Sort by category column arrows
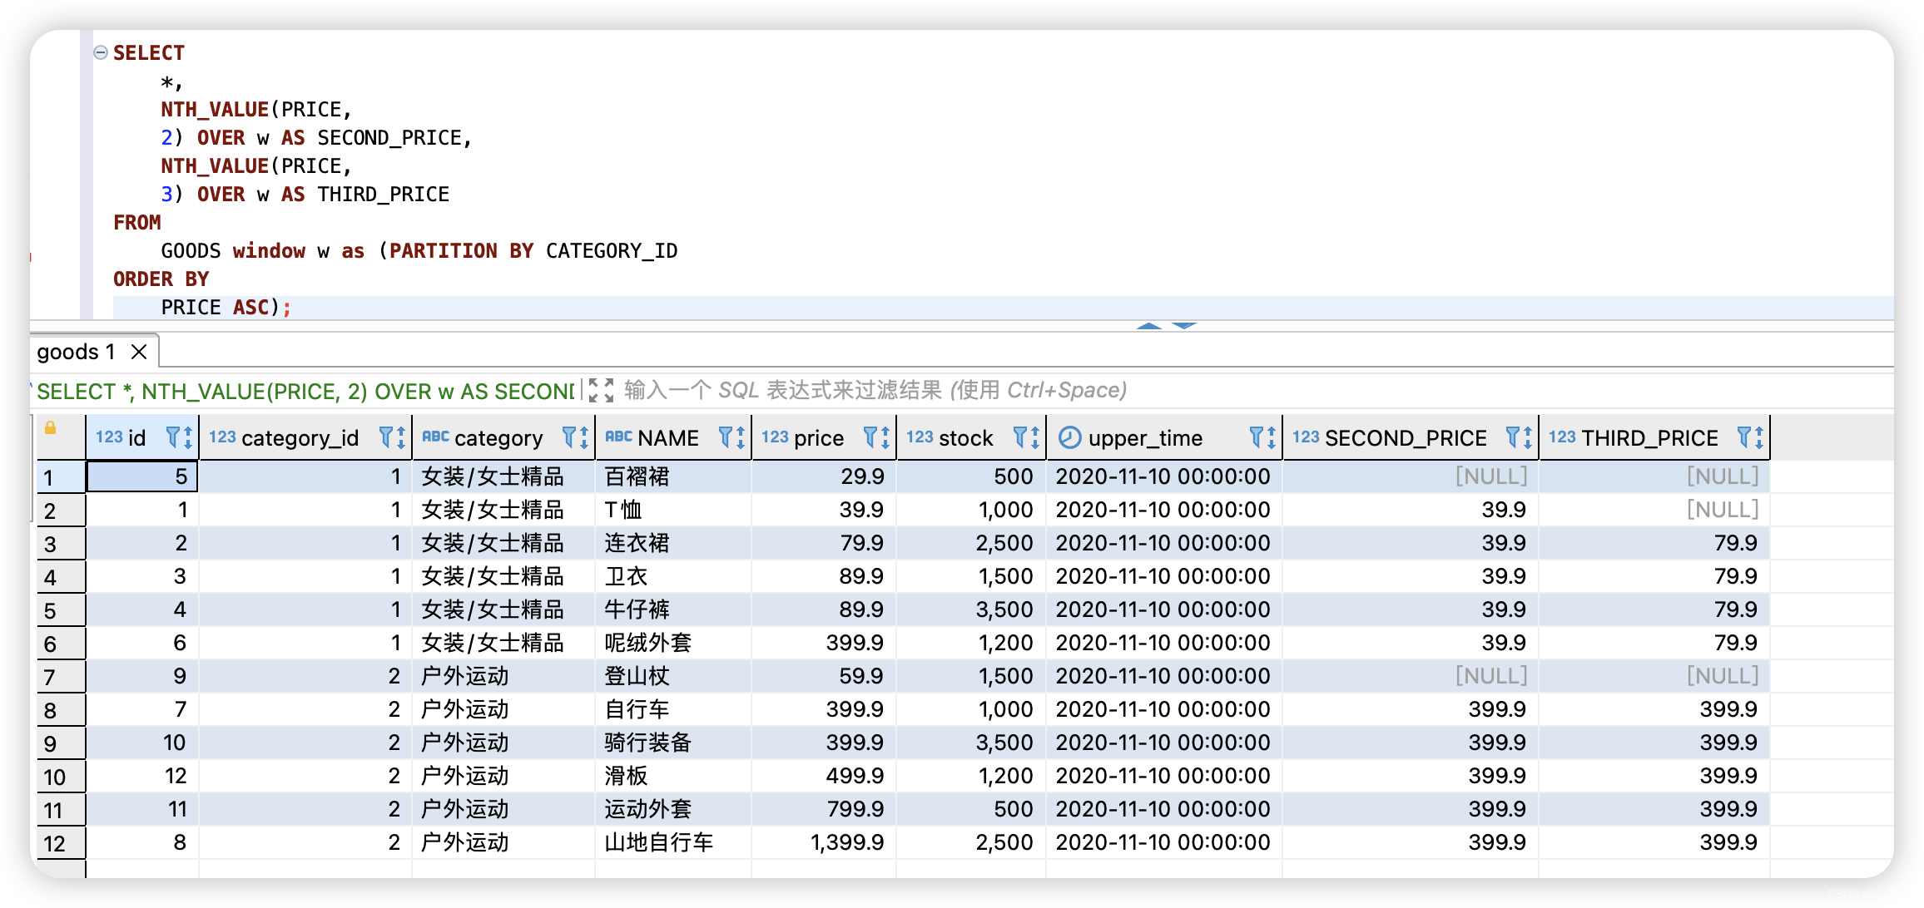Viewport: 1924px width, 908px height. [584, 437]
